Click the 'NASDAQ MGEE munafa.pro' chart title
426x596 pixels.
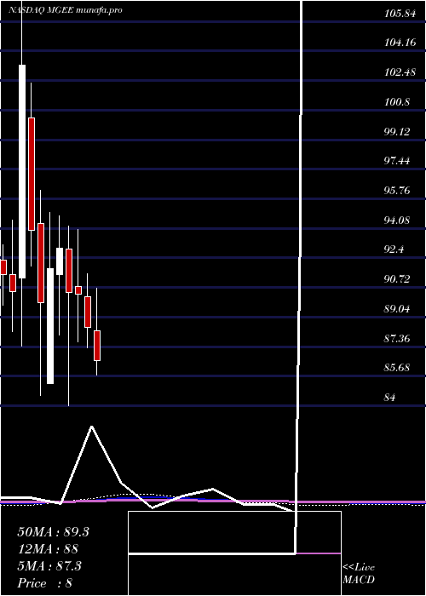(66, 10)
